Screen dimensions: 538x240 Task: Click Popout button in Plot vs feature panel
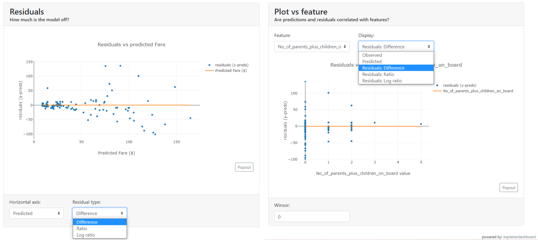(x=509, y=188)
